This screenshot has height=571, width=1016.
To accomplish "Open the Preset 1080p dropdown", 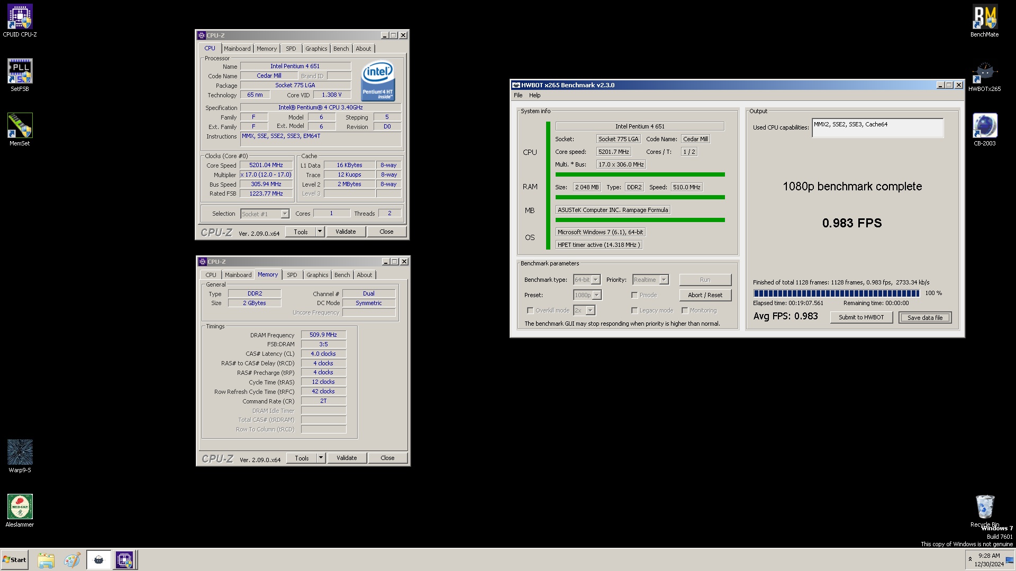I will (x=587, y=295).
